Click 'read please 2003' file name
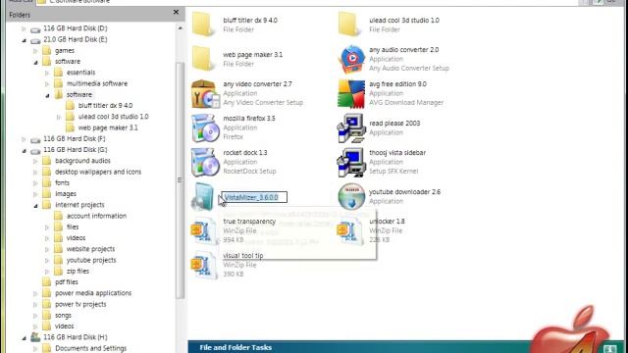 (x=394, y=124)
